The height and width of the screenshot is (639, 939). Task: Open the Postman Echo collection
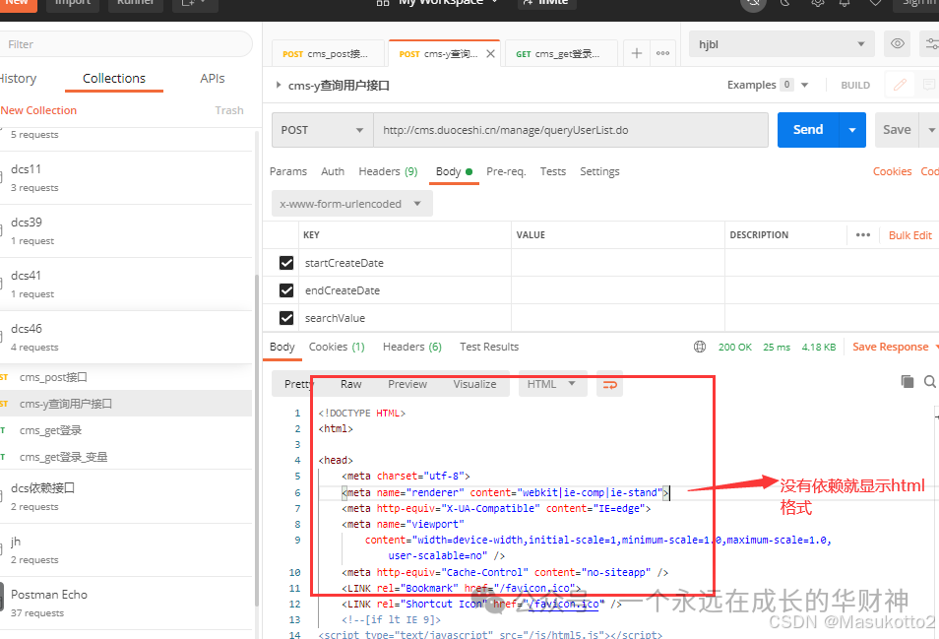click(x=126, y=604)
